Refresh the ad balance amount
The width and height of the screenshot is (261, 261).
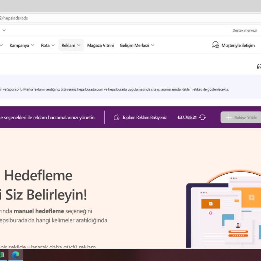pos(203,117)
